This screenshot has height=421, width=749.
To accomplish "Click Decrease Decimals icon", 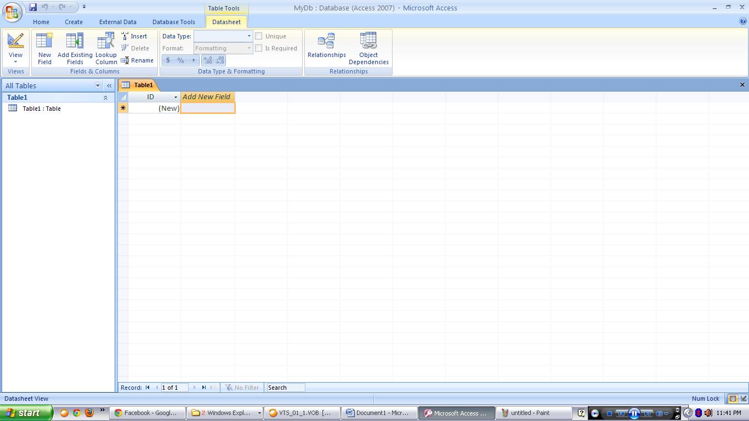I will [220, 60].
